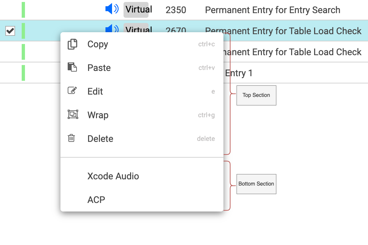This screenshot has width=368, height=245.
Task: Click the 2350 number in the first row
Action: click(x=176, y=10)
